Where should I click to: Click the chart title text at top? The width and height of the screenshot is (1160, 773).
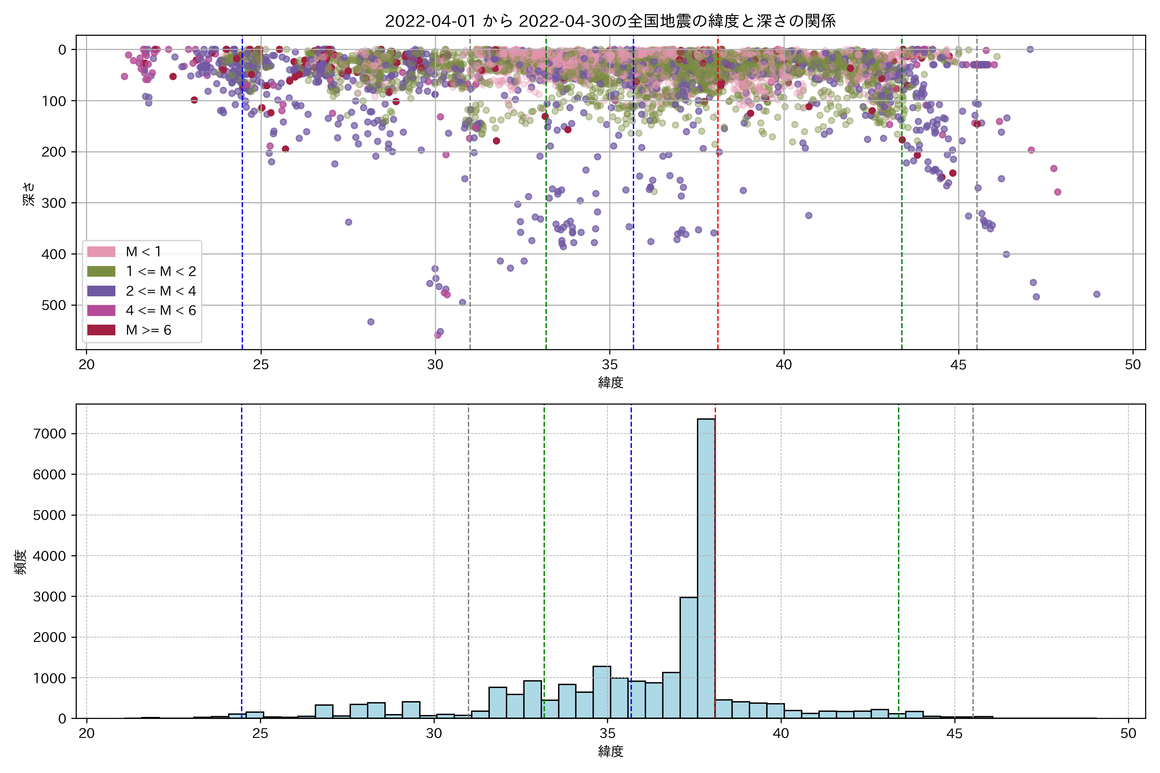[610, 21]
